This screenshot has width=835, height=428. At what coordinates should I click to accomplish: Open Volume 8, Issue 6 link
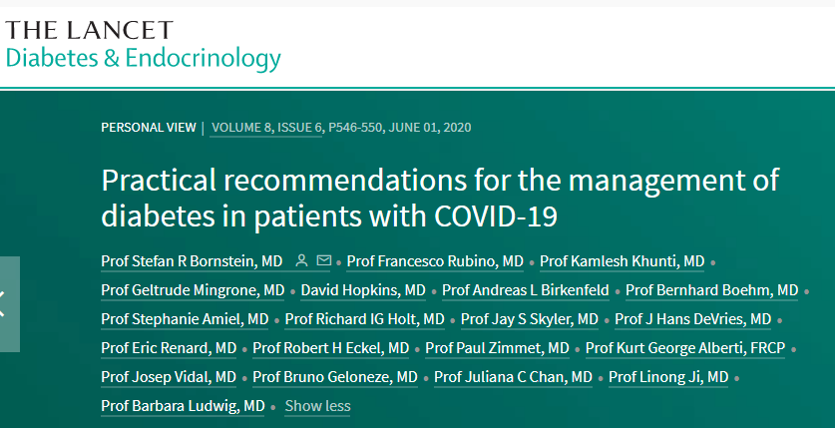point(266,128)
